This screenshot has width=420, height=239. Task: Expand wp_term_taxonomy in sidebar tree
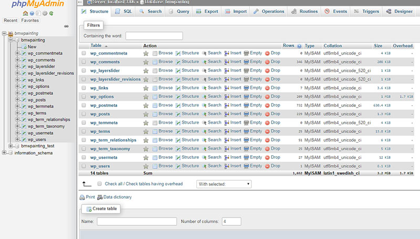pos(17,126)
